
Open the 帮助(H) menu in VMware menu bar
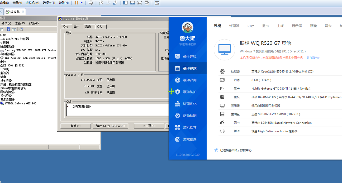[x=64, y=3]
